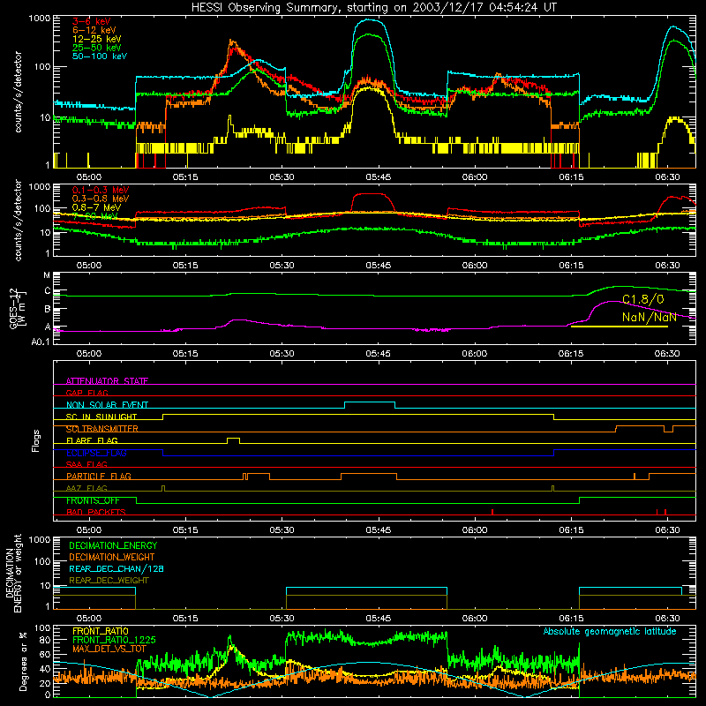Select the 'BAD_PACKETS' flag label
Viewport: 706px width, 706px height.
[x=96, y=513]
